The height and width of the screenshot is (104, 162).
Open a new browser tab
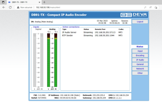pyautogui.click(x=44, y=2)
